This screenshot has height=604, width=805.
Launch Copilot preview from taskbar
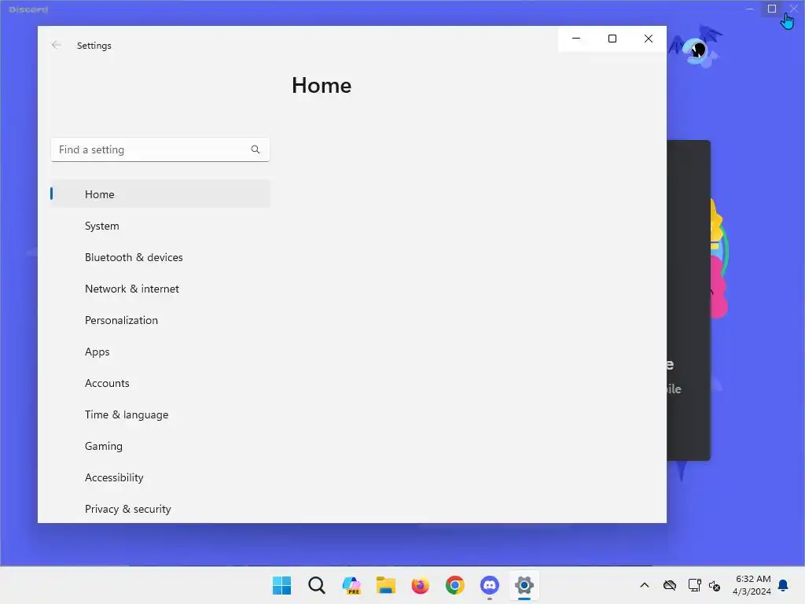(351, 585)
